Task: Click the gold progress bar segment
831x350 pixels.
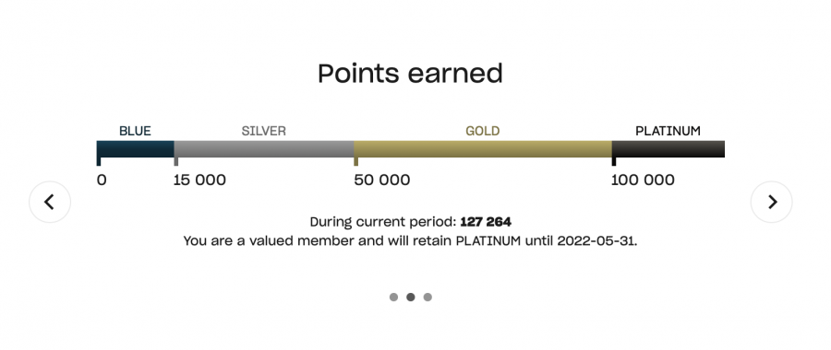Action: click(x=483, y=149)
